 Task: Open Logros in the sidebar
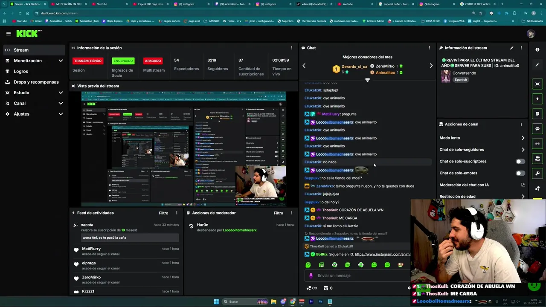click(x=34, y=71)
